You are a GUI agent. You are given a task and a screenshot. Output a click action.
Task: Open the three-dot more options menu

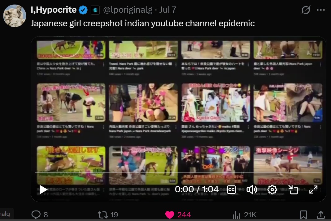coord(321,10)
